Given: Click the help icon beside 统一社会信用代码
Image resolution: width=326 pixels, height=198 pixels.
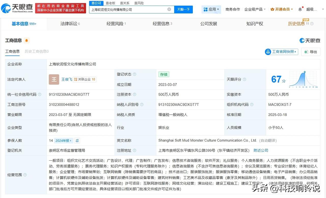Looking at the screenshot, I should tap(39, 94).
